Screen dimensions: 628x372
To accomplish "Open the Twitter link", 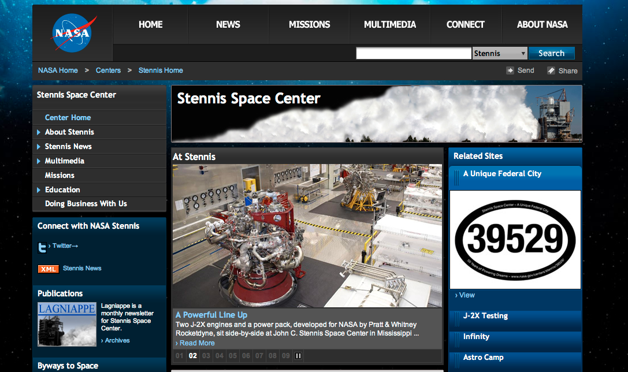I will click(x=65, y=246).
